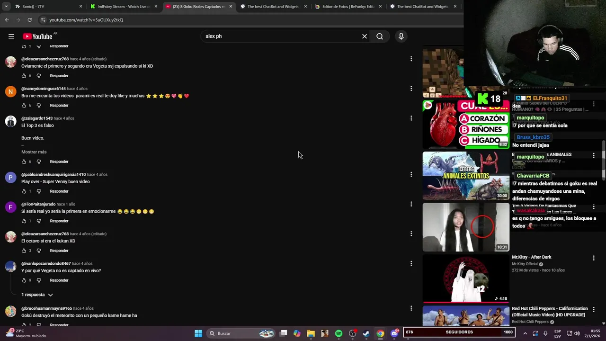Open @eleazarsanchezcruz768 channel from 'Oviamente el primero' comment
The width and height of the screenshot is (606, 341).
coord(45,59)
